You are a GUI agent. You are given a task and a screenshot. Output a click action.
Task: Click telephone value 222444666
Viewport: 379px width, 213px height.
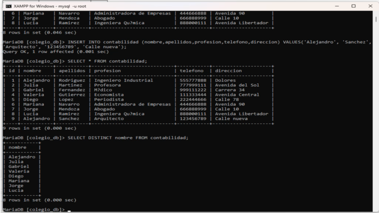(193, 100)
